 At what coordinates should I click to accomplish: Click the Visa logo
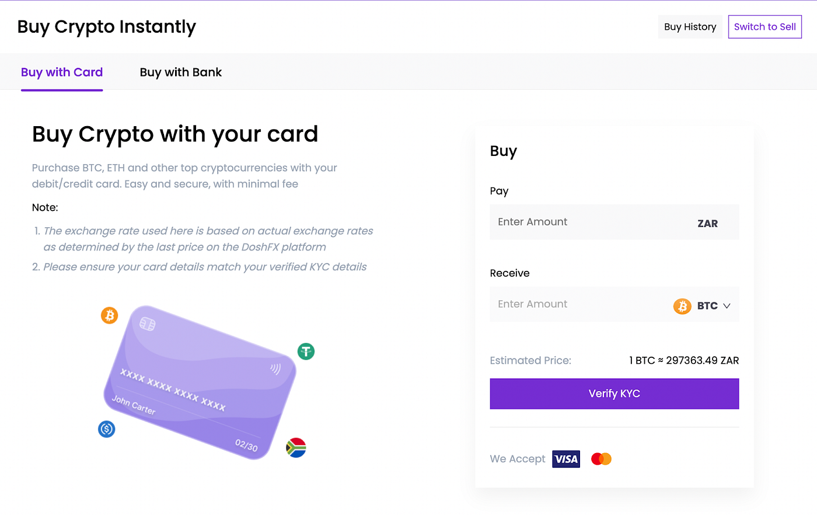566,459
